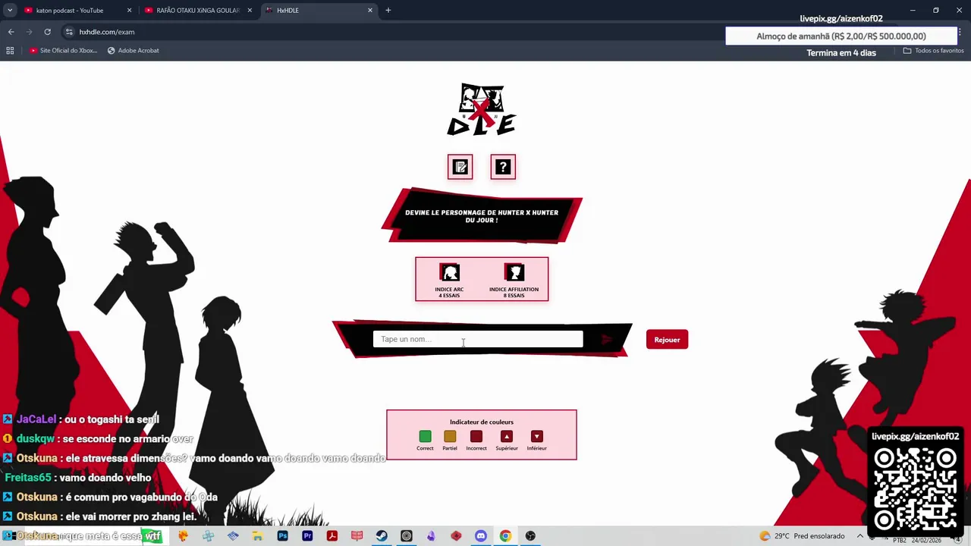This screenshot has width=971, height=546.
Task: Open Steam from the taskbar
Action: tap(382, 536)
